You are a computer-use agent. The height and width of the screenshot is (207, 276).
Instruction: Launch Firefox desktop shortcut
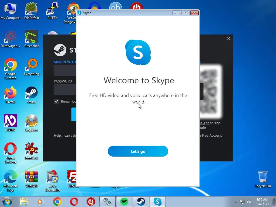point(11,95)
